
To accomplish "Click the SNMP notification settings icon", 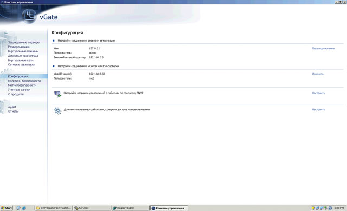I will 57,94.
